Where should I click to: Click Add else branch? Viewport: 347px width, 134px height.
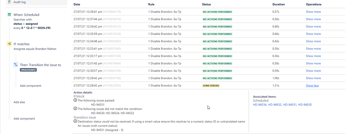(x=19, y=102)
